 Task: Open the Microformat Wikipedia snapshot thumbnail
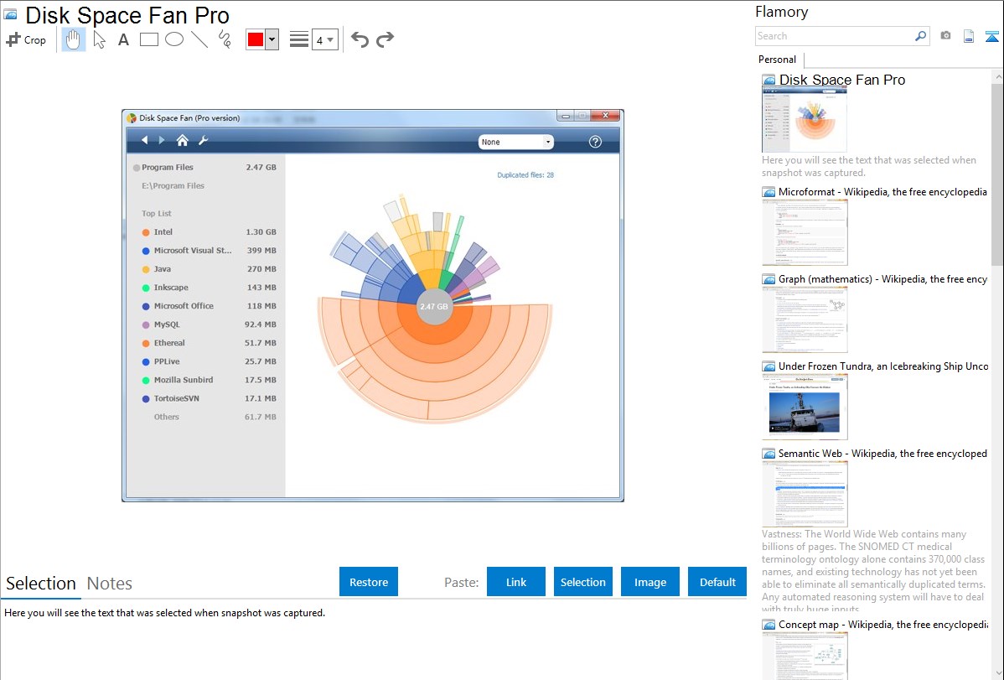(x=805, y=232)
